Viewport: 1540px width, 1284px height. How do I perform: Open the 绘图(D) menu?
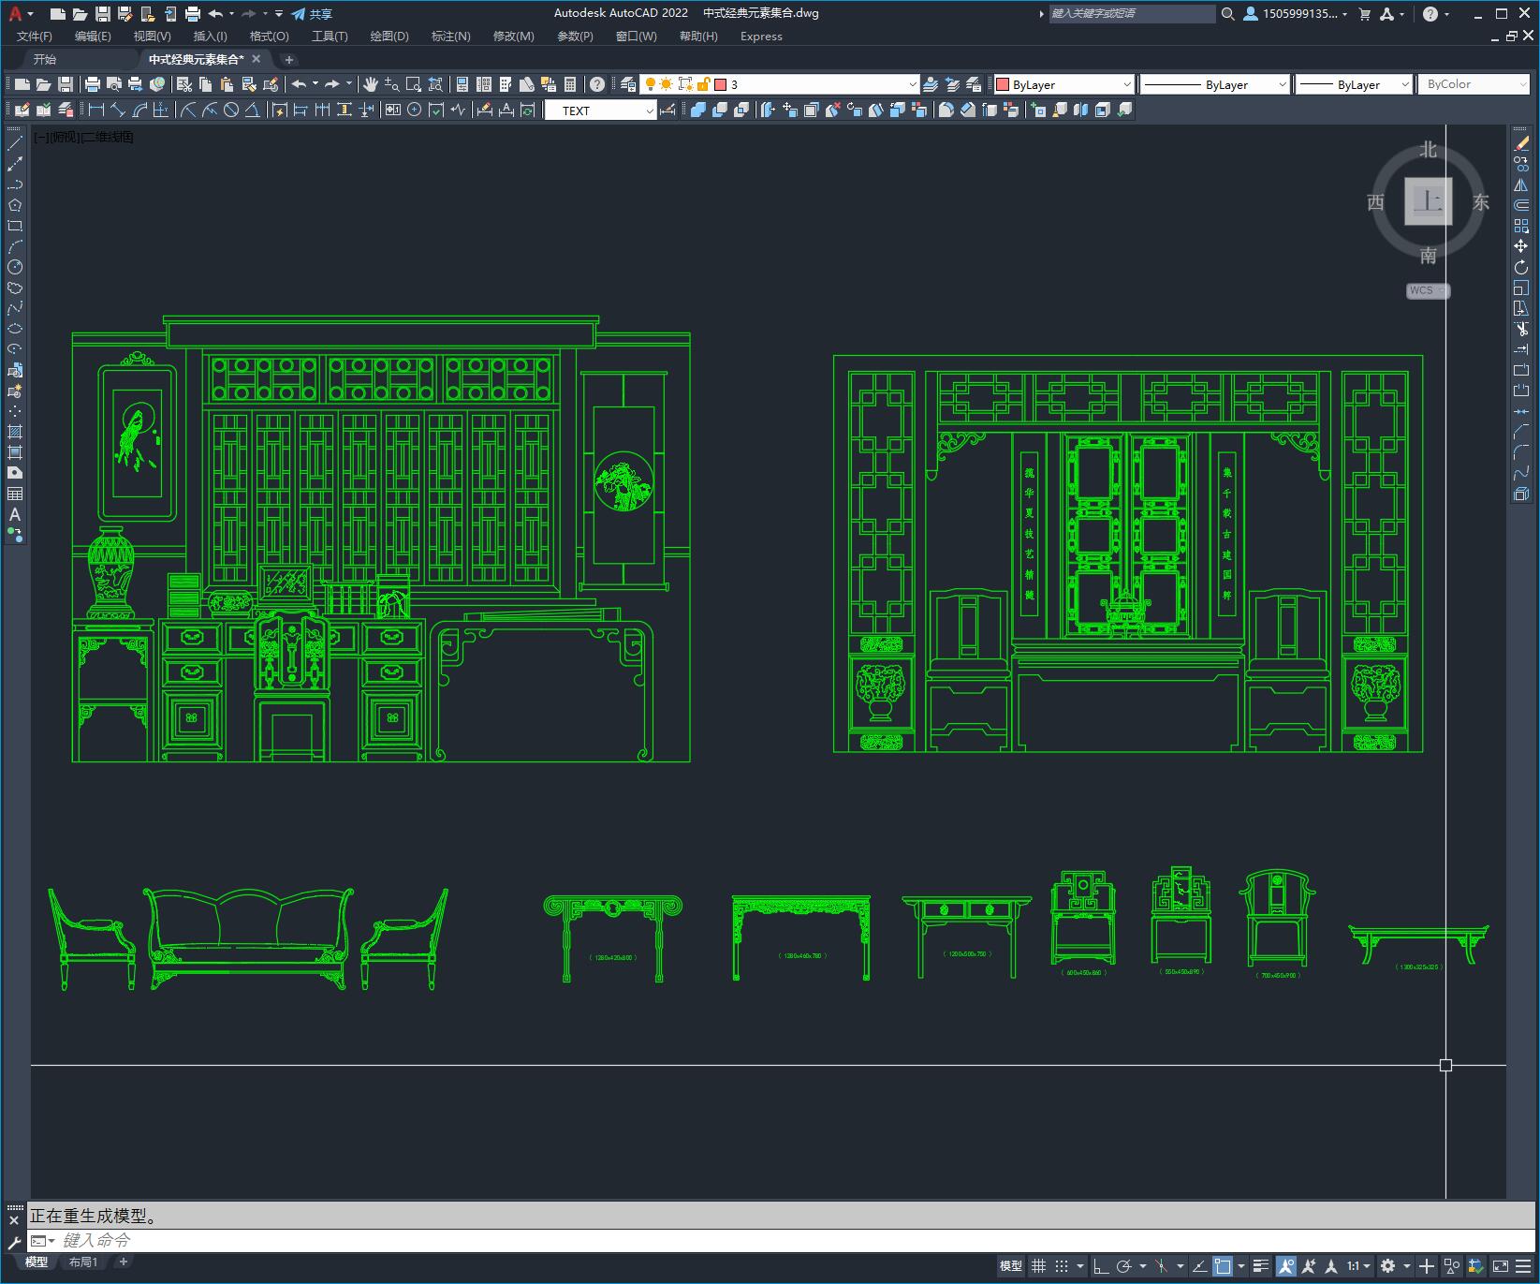click(389, 37)
